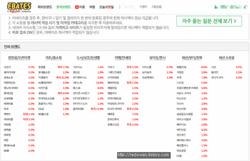Image resolution: width=250 pixels, height=161 pixels.
Task: Open the 해외브랜드 menu
Action: click(x=45, y=7)
